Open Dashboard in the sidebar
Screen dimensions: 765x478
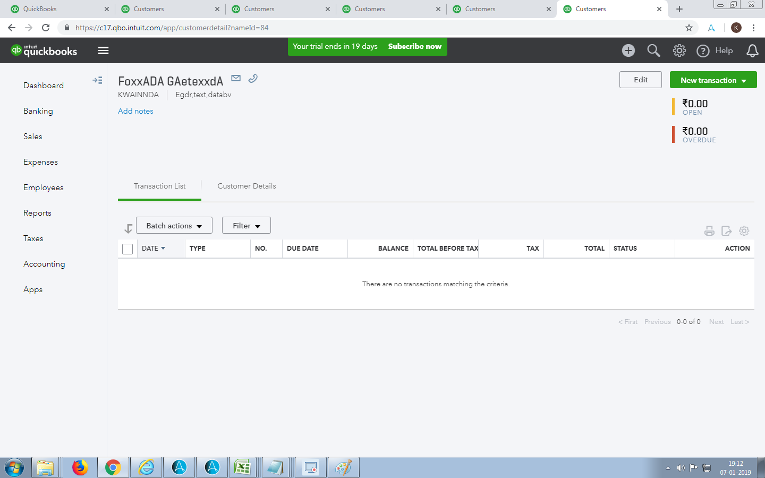click(44, 86)
